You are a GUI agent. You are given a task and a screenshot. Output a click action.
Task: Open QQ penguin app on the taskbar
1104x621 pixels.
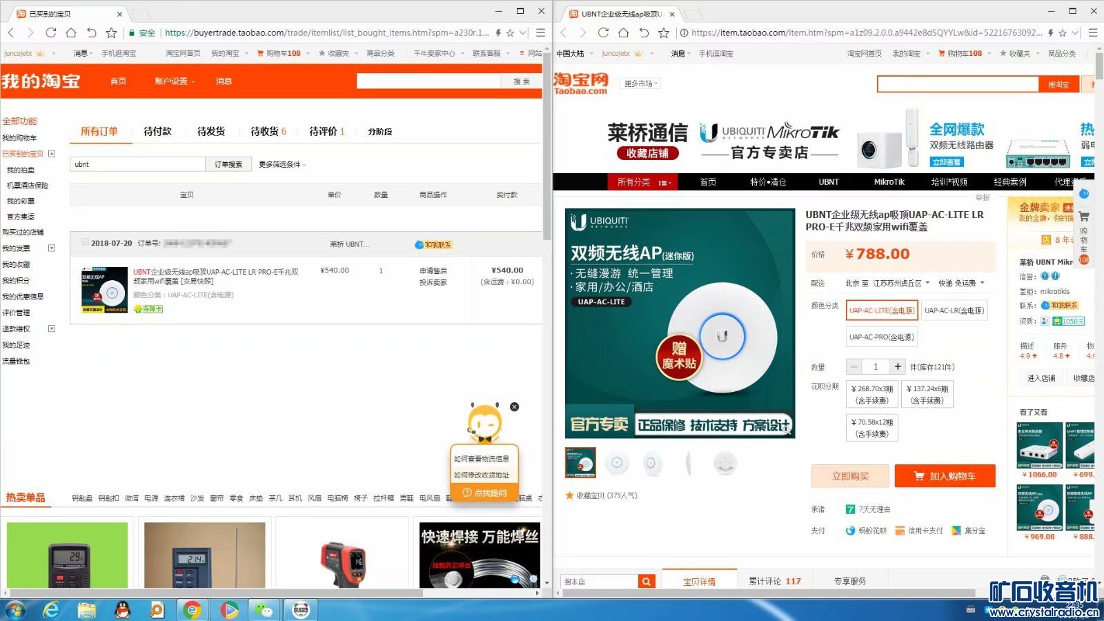click(x=122, y=610)
